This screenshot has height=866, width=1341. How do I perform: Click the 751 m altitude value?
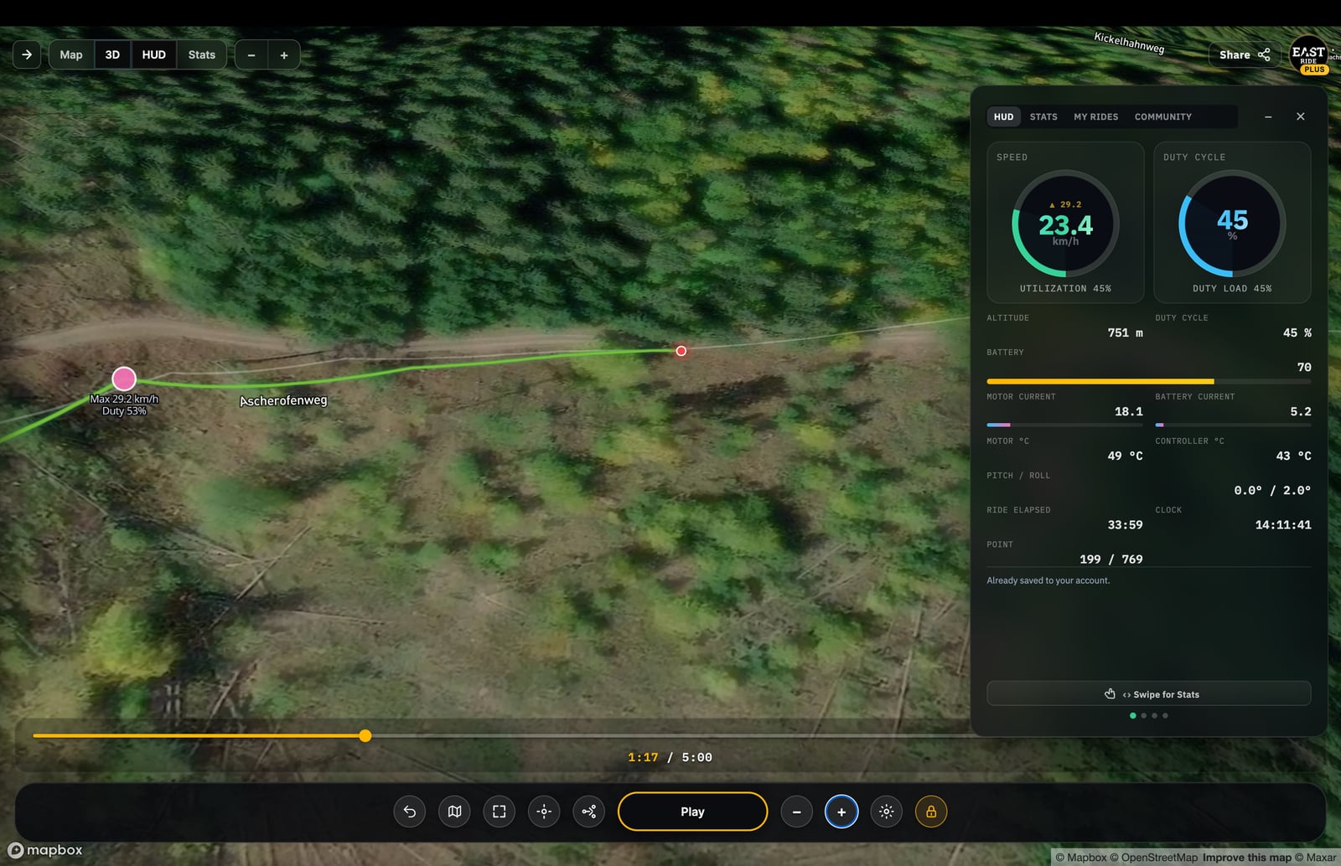[x=1125, y=332]
